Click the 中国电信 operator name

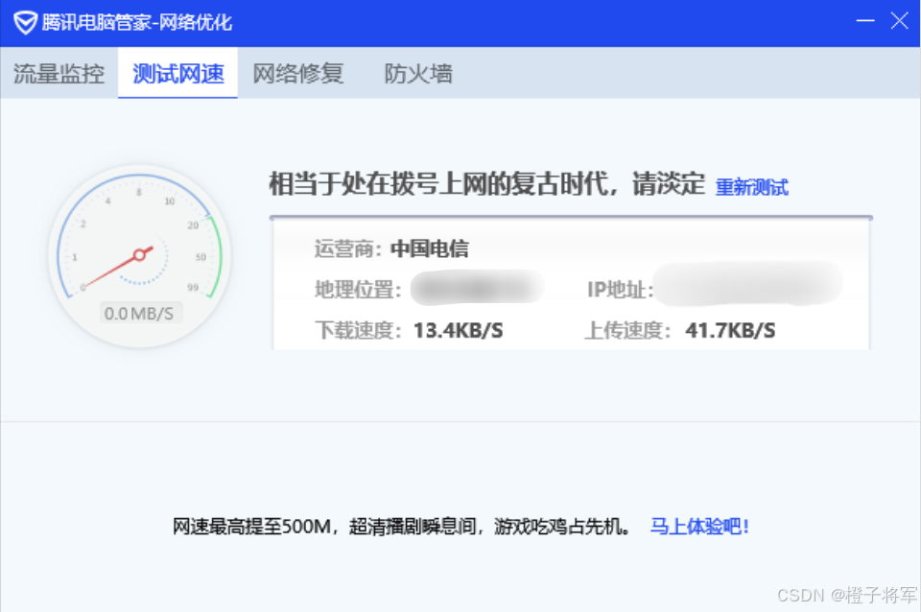tap(430, 249)
